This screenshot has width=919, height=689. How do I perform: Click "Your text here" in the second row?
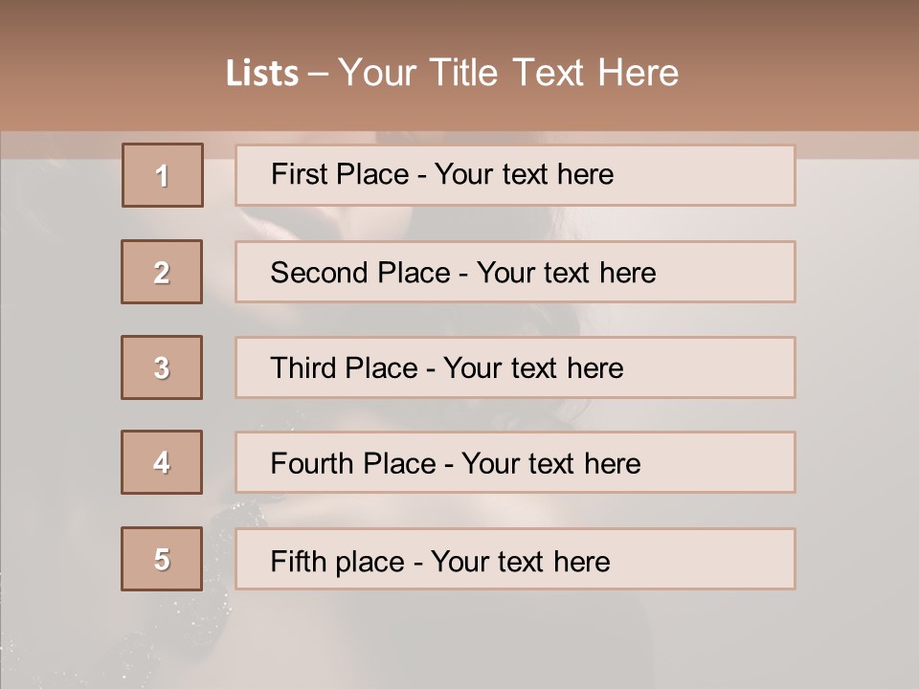(x=566, y=273)
